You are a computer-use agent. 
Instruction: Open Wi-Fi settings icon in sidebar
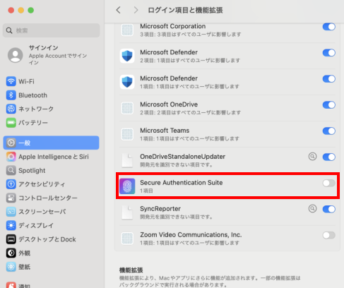11,81
